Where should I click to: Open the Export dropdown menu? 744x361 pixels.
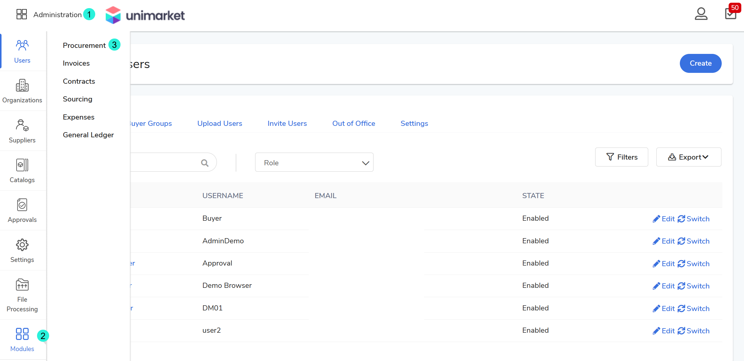689,157
